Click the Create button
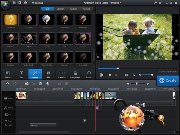 [168, 81]
